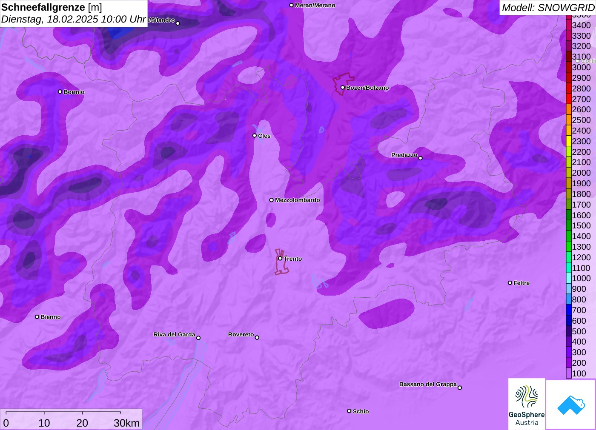Screen dimensions: 596x430
Task: Click the '20' scale bar label
Action: coord(82,423)
